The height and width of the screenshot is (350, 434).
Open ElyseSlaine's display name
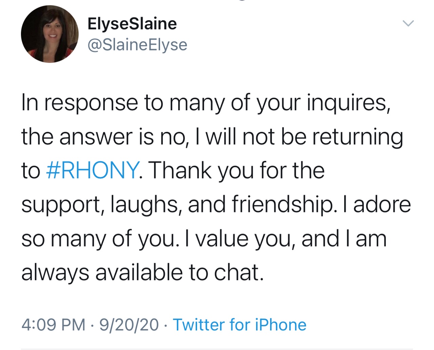click(x=132, y=23)
